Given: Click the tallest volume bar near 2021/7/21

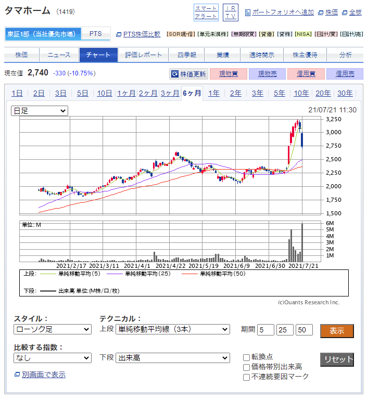Looking at the screenshot, I should click(x=302, y=242).
